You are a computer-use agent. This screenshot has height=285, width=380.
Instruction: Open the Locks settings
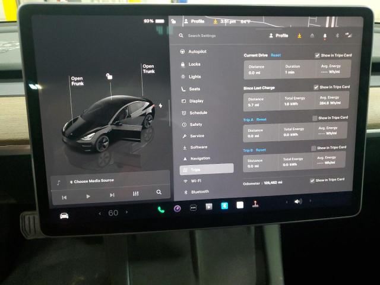(x=191, y=64)
